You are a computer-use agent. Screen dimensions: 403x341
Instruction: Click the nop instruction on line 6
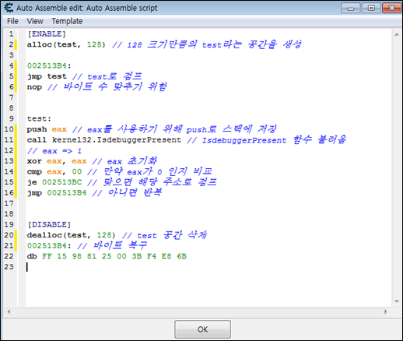(x=34, y=87)
